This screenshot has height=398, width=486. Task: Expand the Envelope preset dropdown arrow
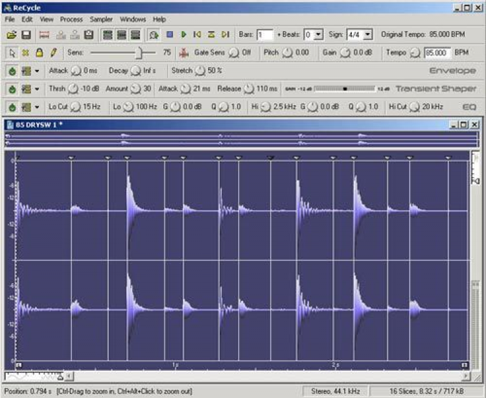pyautogui.click(x=36, y=70)
